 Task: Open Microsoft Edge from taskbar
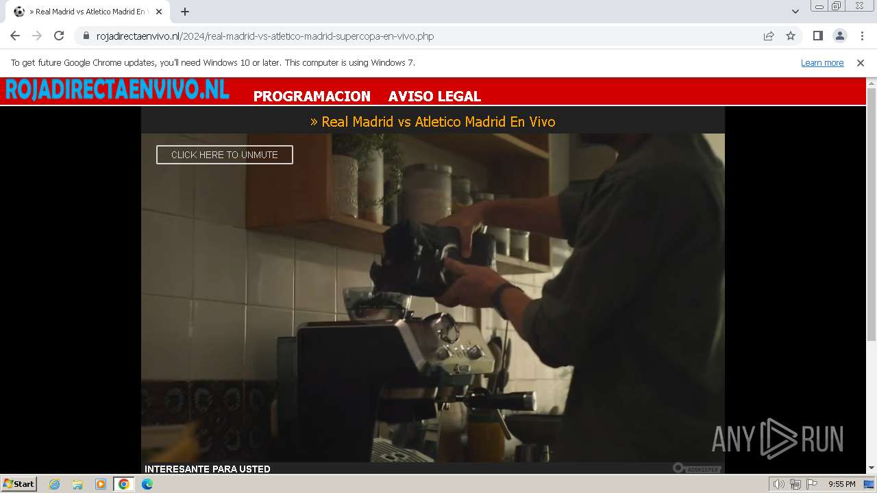pos(147,484)
